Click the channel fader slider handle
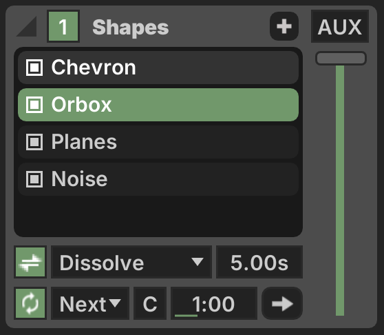Image resolution: width=384 pixels, height=335 pixels. click(341, 59)
